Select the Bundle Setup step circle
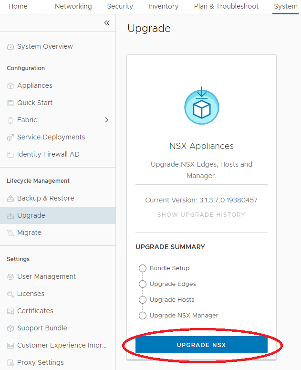The width and height of the screenshot is (301, 370). [x=142, y=268]
